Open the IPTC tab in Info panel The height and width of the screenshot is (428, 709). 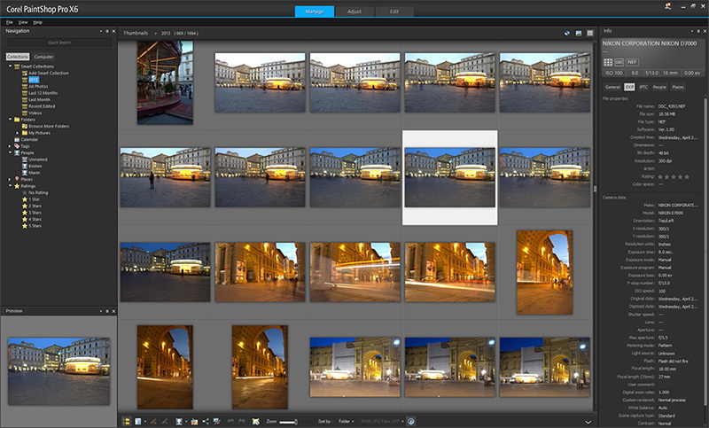coord(643,88)
